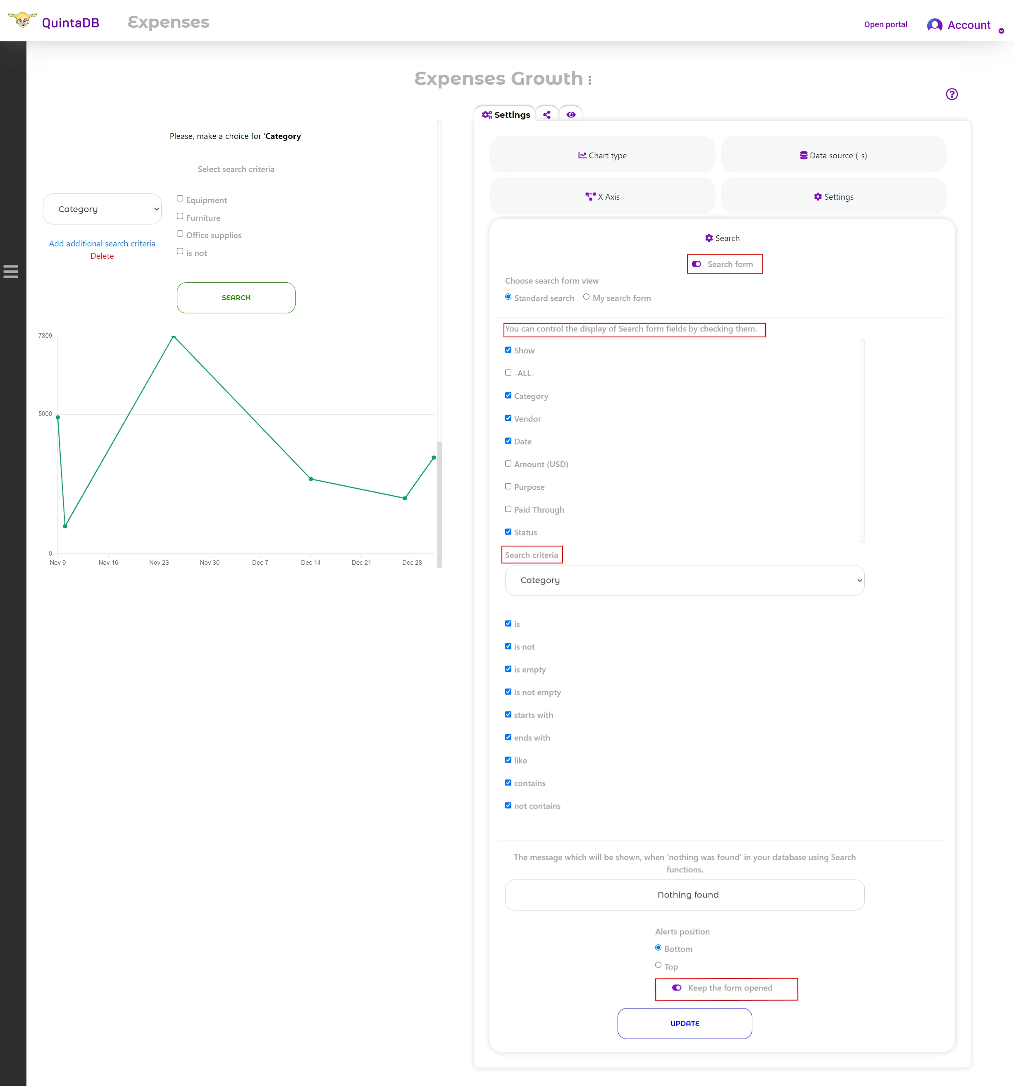This screenshot has height=1086, width=1014.
Task: Uncheck the 'starts with' checkbox
Action: pos(508,714)
